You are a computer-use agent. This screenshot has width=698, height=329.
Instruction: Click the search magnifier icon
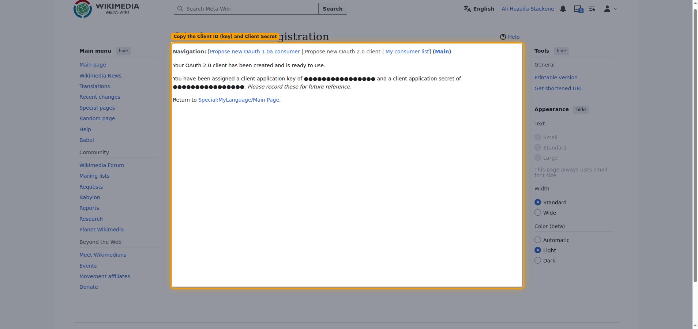click(180, 9)
